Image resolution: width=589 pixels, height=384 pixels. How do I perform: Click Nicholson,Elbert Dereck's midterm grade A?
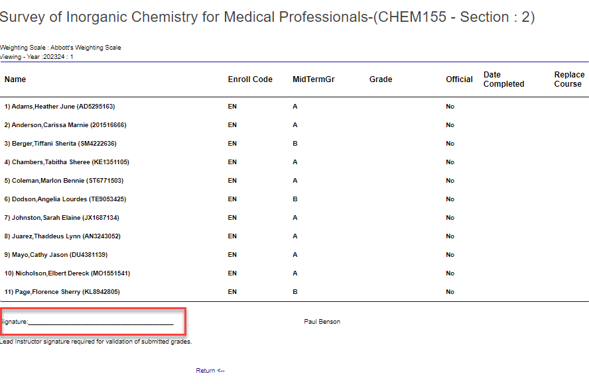point(296,273)
